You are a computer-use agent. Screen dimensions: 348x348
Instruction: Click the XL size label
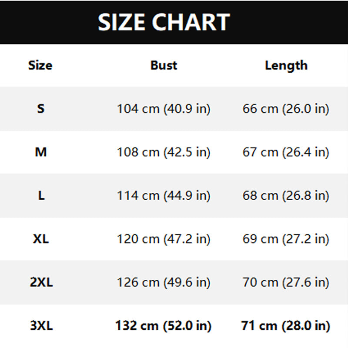click(41, 239)
